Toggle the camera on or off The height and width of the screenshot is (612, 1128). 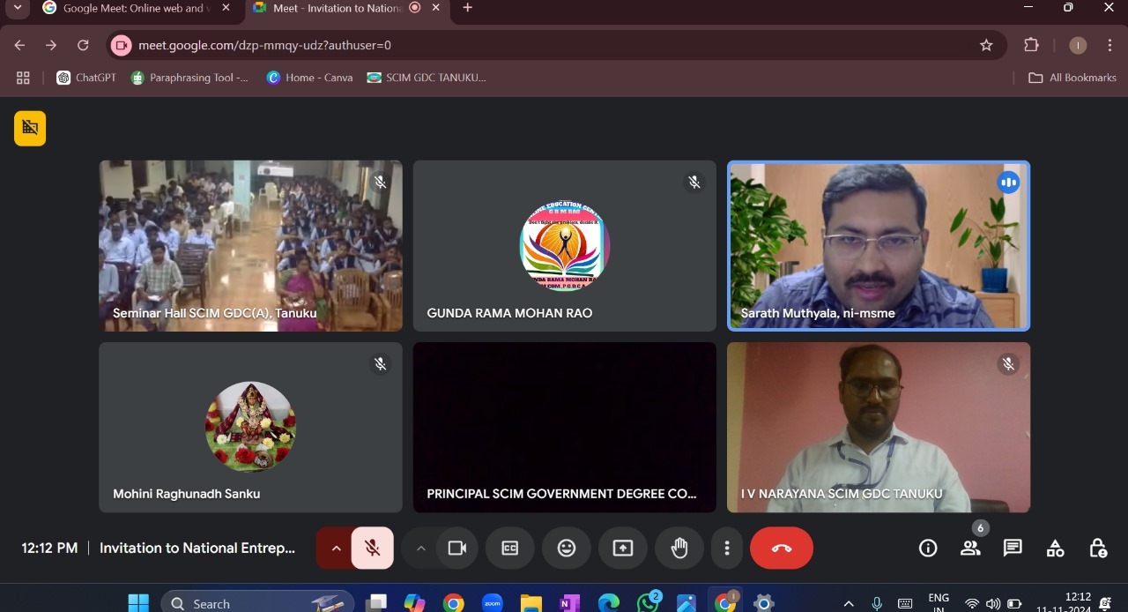(456, 549)
